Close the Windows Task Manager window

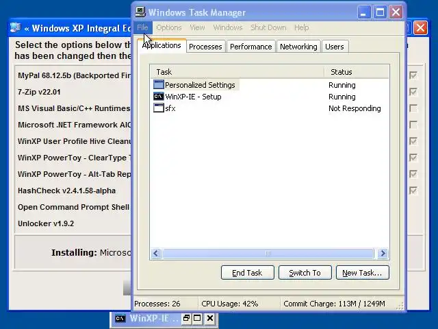[396, 12]
